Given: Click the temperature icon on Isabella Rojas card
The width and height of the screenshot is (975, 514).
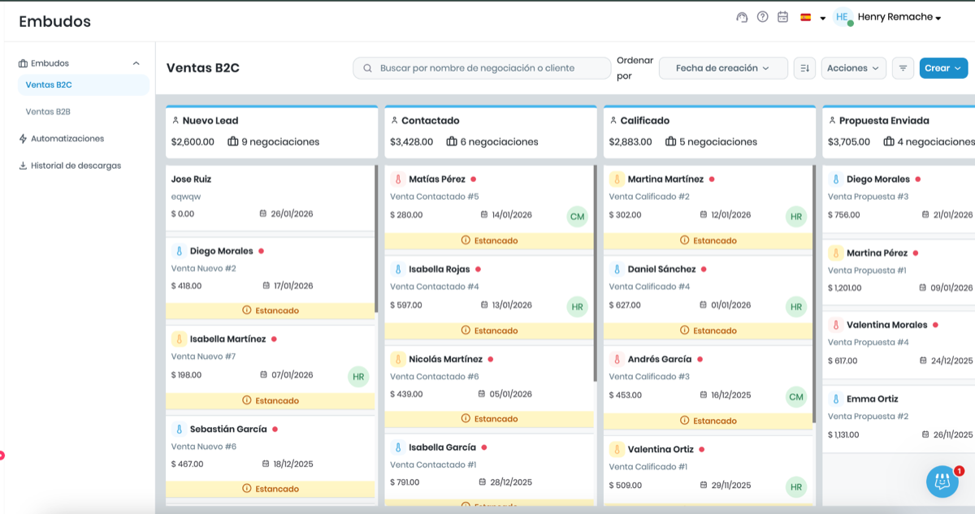Looking at the screenshot, I should pyautogui.click(x=397, y=269).
